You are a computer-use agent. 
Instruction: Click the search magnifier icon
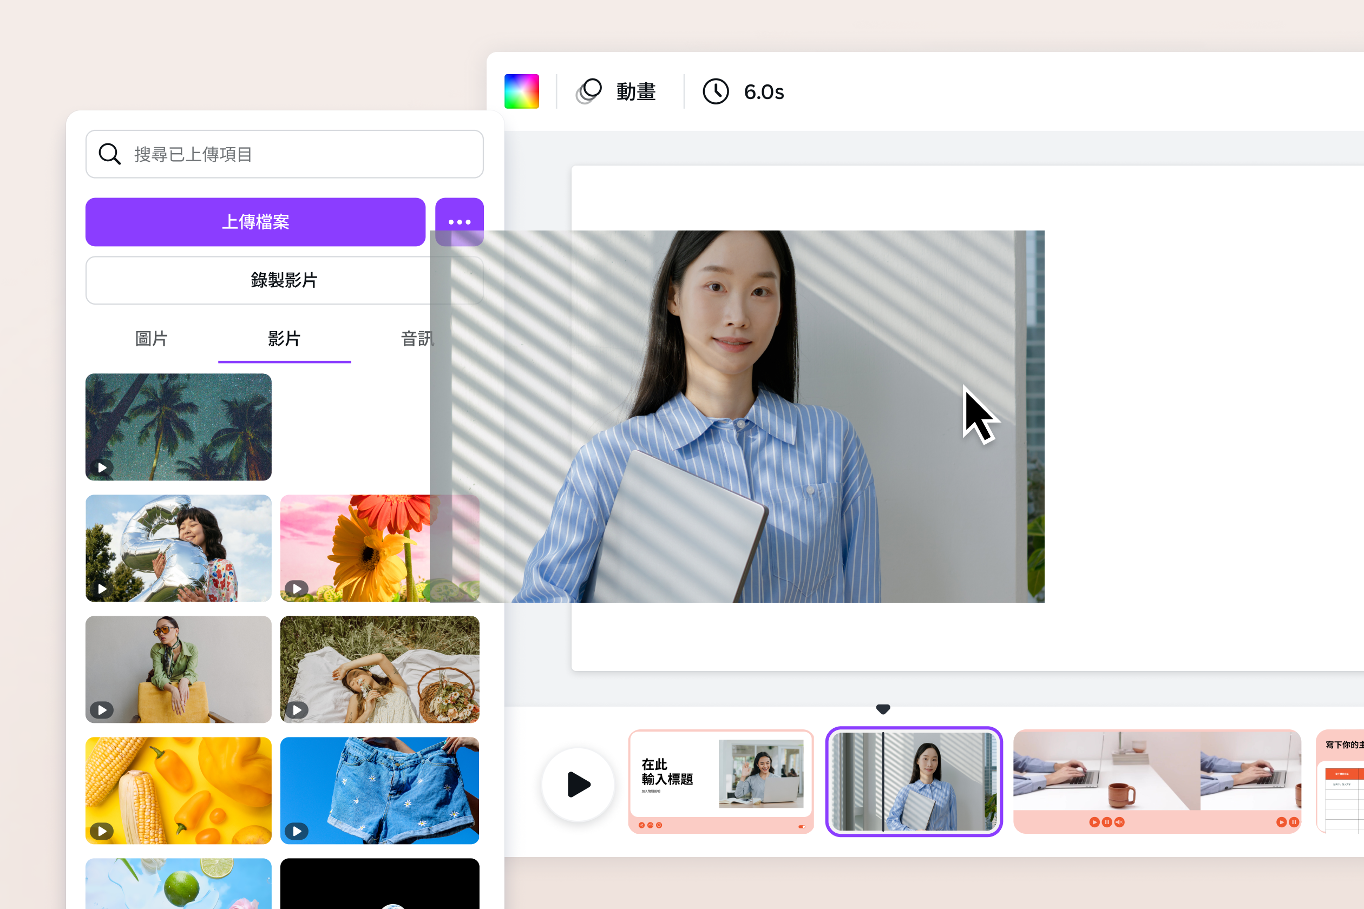(x=109, y=154)
